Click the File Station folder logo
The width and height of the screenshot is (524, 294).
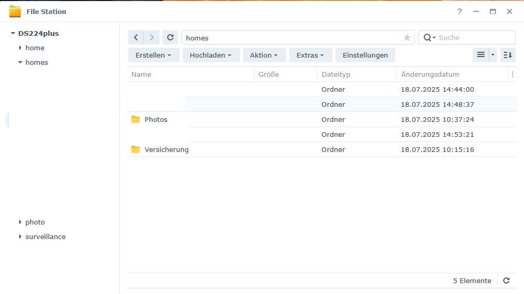15,11
